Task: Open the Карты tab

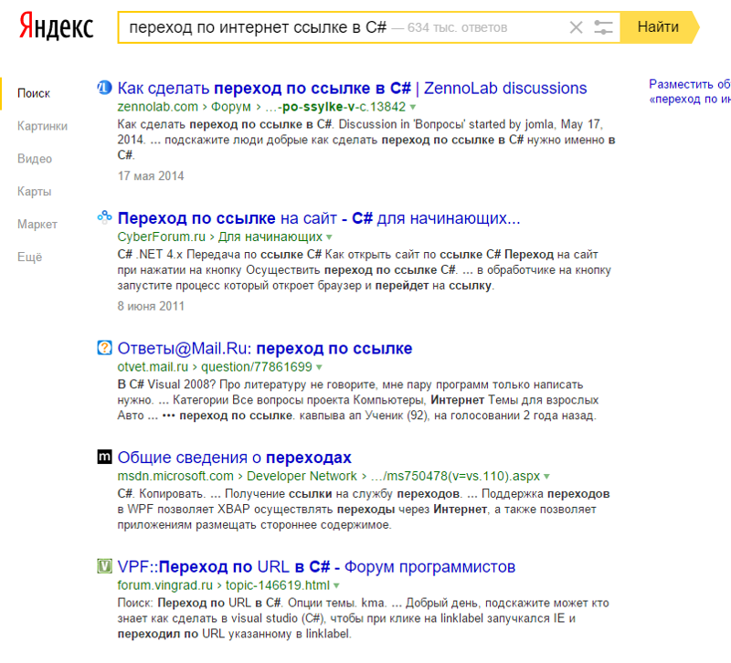Action: pos(34,191)
